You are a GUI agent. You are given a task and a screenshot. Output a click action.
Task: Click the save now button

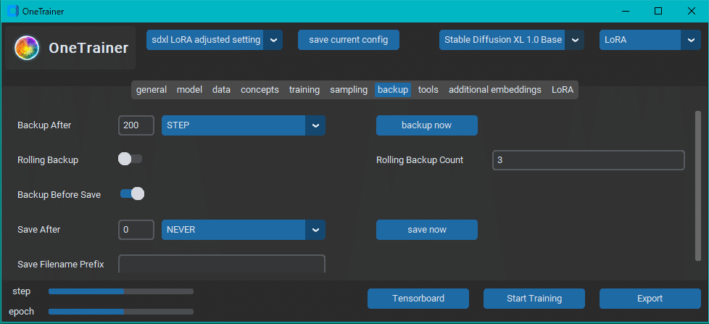click(x=427, y=230)
